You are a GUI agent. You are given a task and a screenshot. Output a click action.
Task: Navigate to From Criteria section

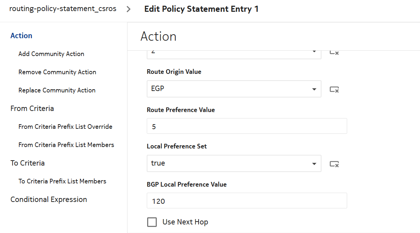click(32, 108)
